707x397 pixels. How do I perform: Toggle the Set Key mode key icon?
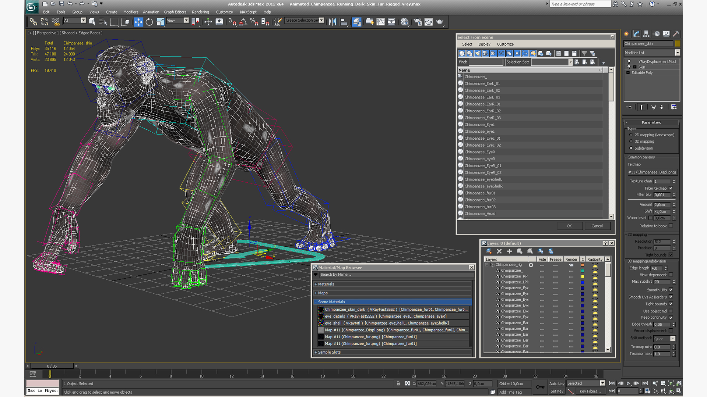pos(540,387)
